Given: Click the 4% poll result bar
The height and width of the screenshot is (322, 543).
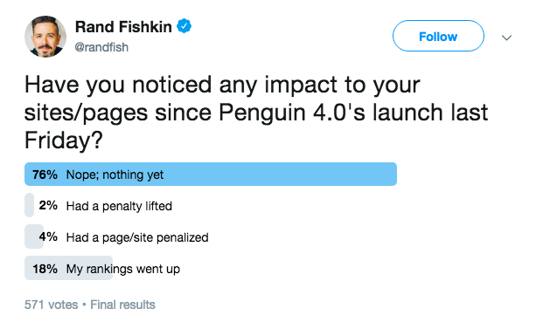Looking at the screenshot, I should pyautogui.click(x=34, y=236).
